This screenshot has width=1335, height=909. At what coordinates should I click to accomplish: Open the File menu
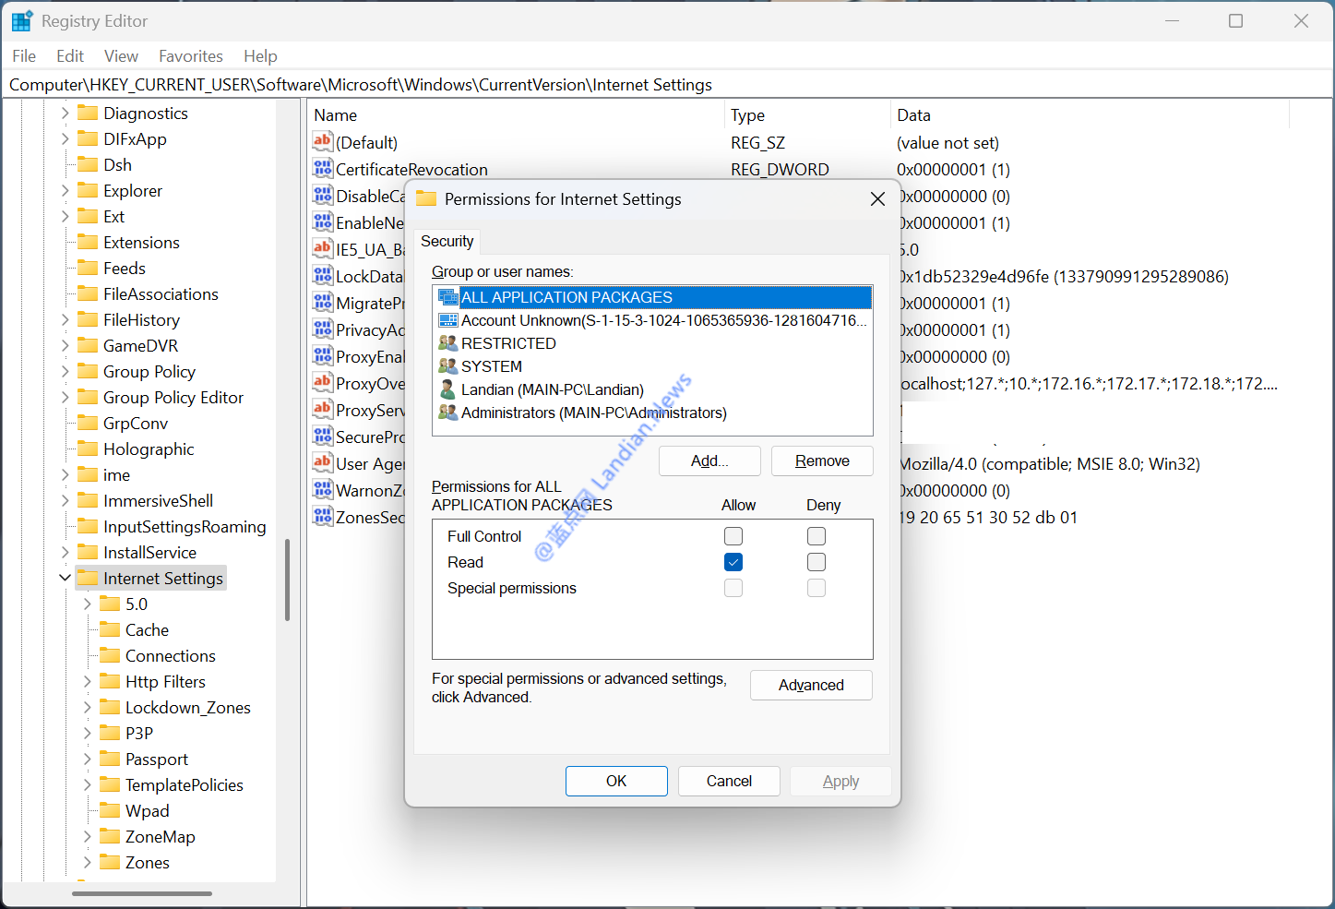pos(24,56)
